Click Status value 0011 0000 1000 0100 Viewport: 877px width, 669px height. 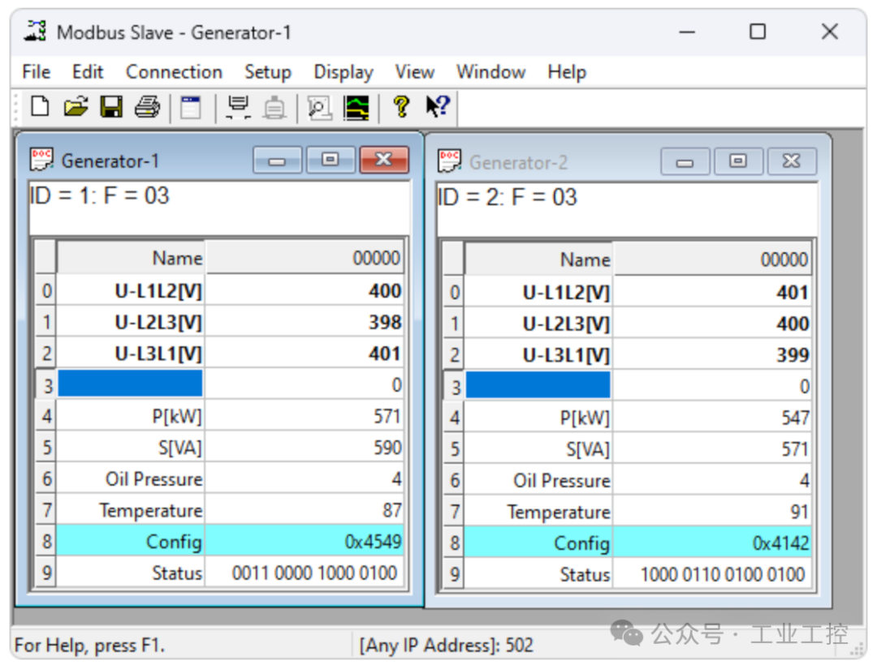point(314,573)
